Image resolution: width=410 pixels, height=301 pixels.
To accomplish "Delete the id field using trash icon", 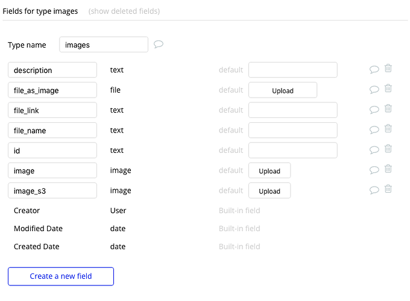I will [x=388, y=149].
